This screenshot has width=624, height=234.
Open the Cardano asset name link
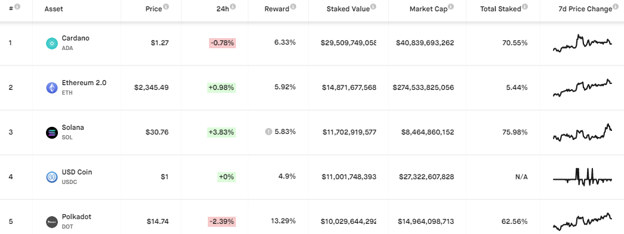pyautogui.click(x=76, y=39)
